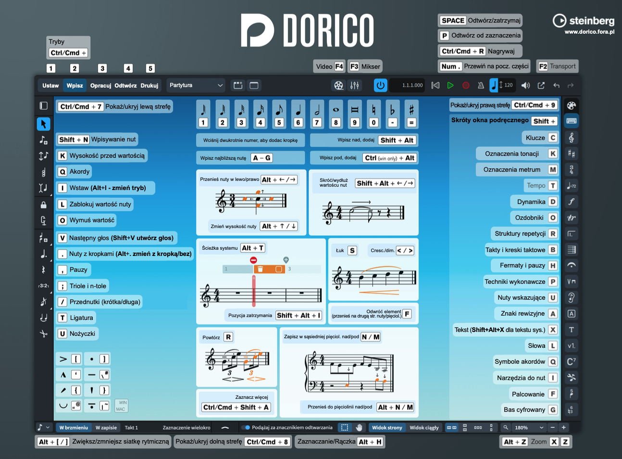The height and width of the screenshot is (459, 622).
Task: Click the undo arrow button
Action: 556,86
